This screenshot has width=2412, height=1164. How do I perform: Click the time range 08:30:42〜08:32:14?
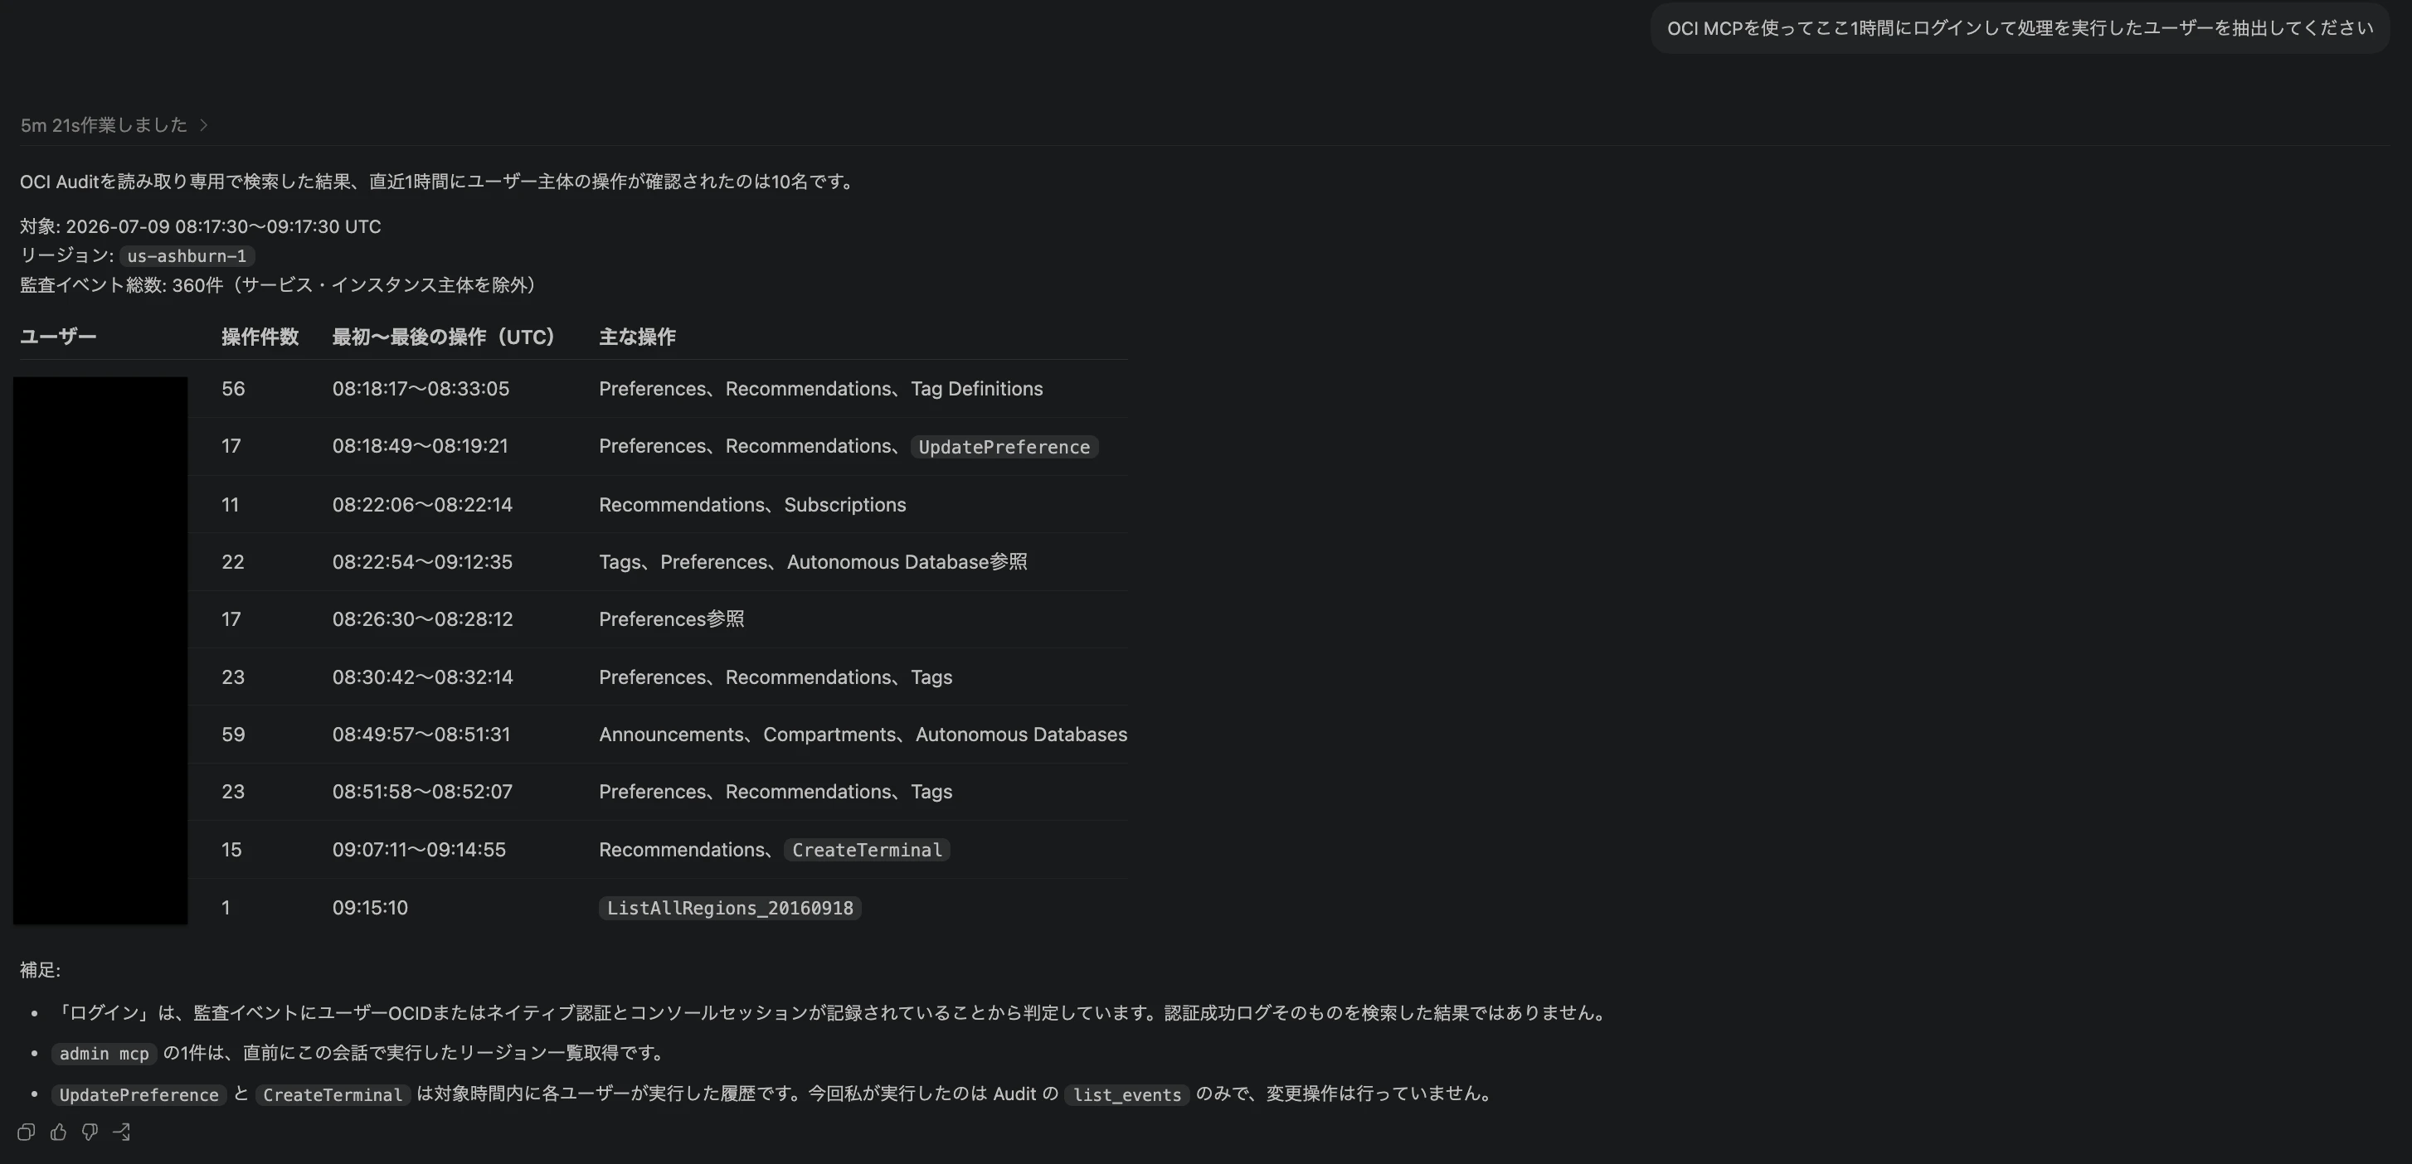[x=422, y=677]
